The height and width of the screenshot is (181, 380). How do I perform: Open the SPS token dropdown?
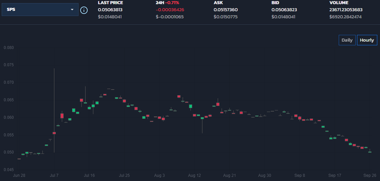pos(40,10)
